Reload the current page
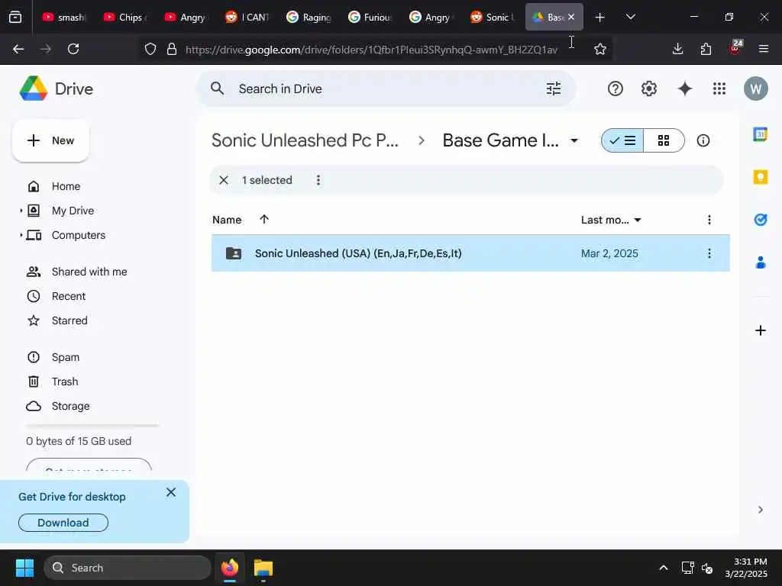This screenshot has height=586, width=782. click(x=73, y=49)
